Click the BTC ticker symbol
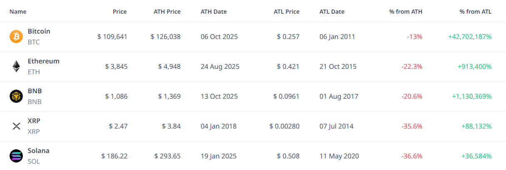Image resolution: width=506 pixels, height=170 pixels. pos(34,42)
